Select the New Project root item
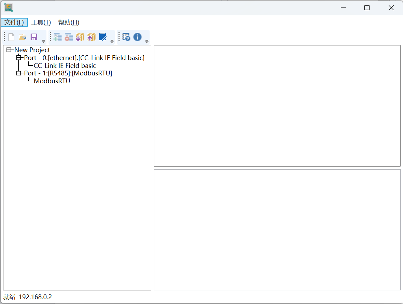 coord(32,50)
